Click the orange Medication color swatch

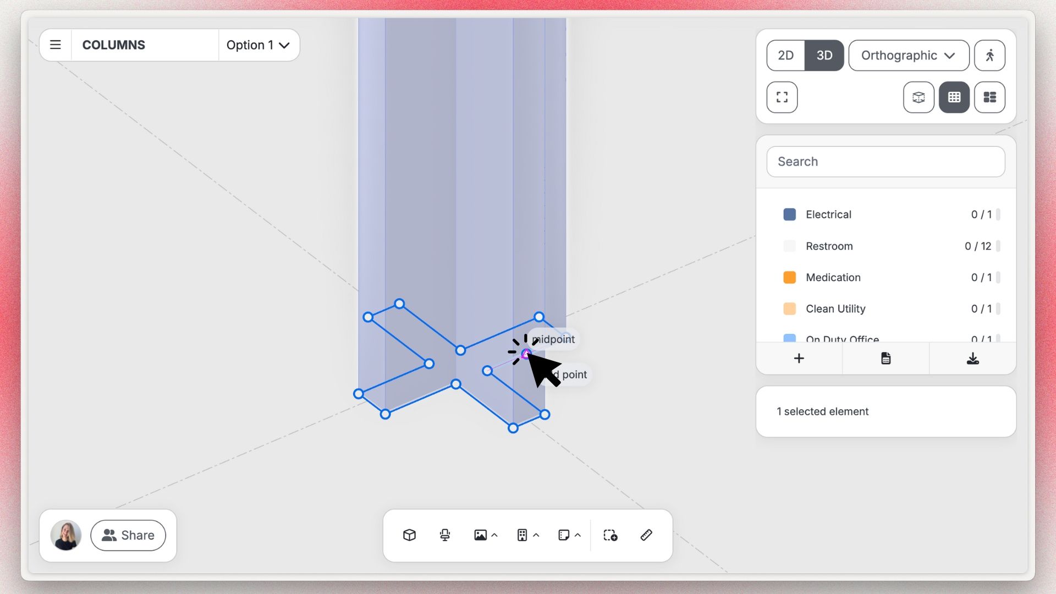click(x=789, y=278)
